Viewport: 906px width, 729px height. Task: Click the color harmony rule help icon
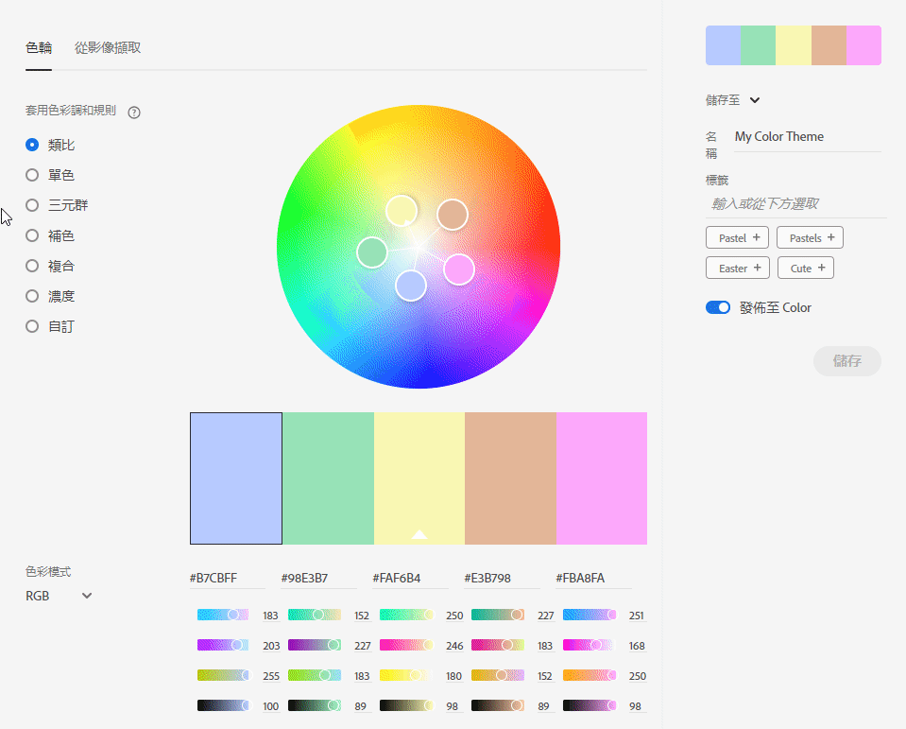pos(134,113)
